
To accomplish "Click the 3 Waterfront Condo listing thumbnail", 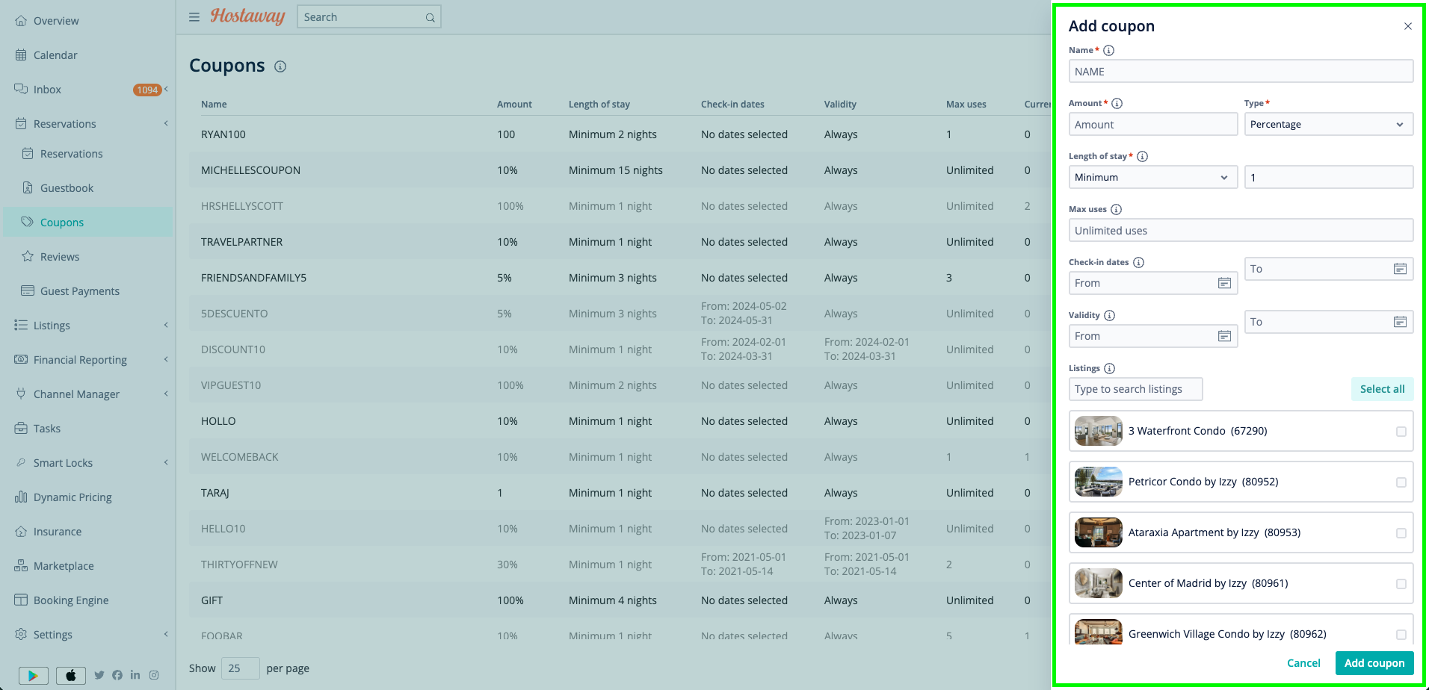I will [1099, 431].
